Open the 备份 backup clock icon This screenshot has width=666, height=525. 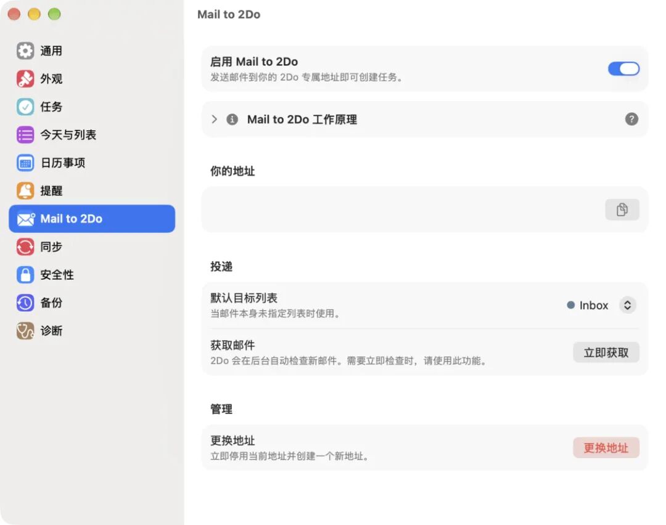25,303
